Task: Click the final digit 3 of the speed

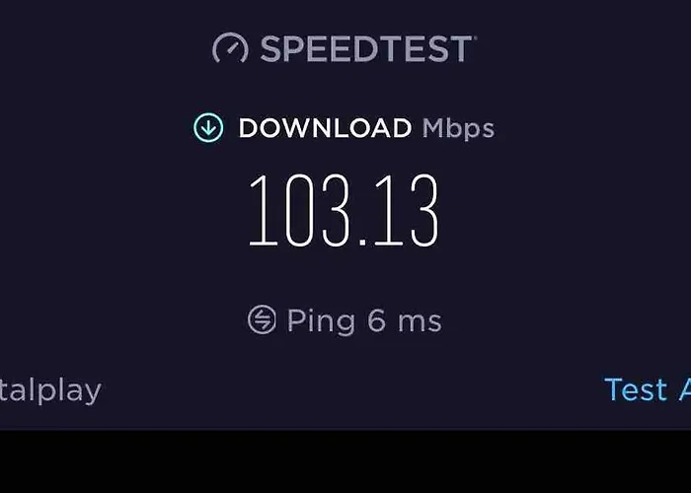Action: click(x=424, y=210)
